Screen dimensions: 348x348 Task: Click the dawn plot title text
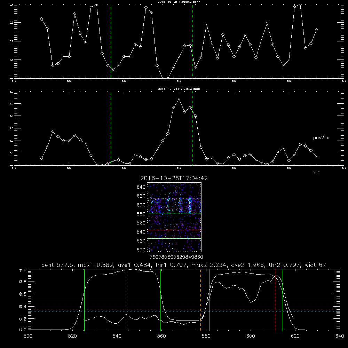[179, 1]
